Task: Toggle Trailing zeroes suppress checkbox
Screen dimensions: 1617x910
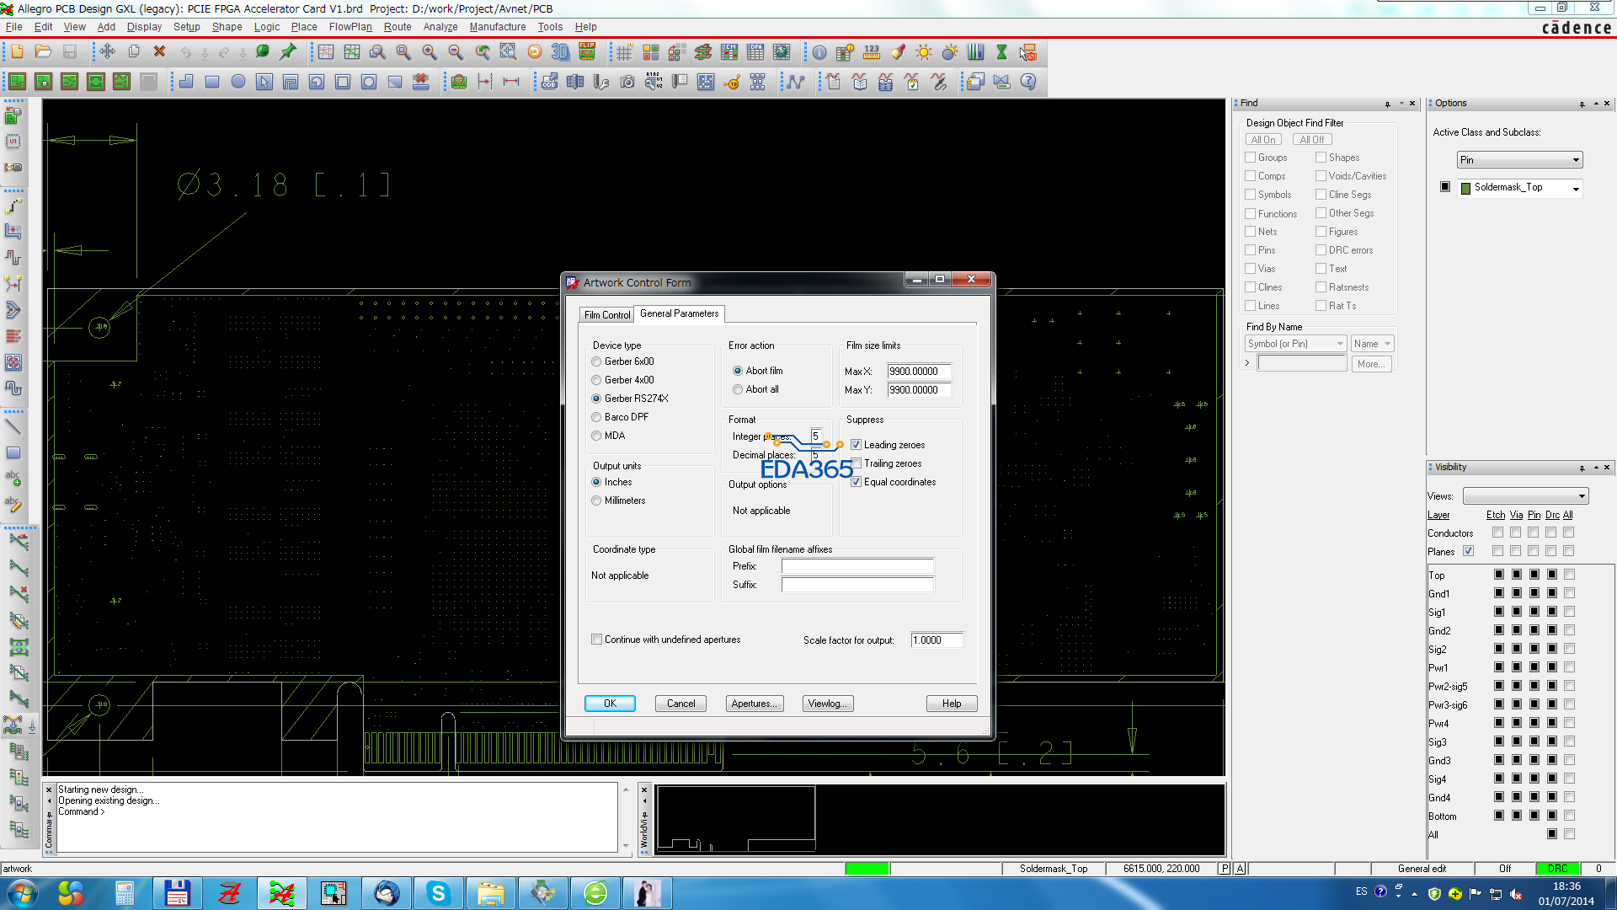Action: [x=857, y=463]
